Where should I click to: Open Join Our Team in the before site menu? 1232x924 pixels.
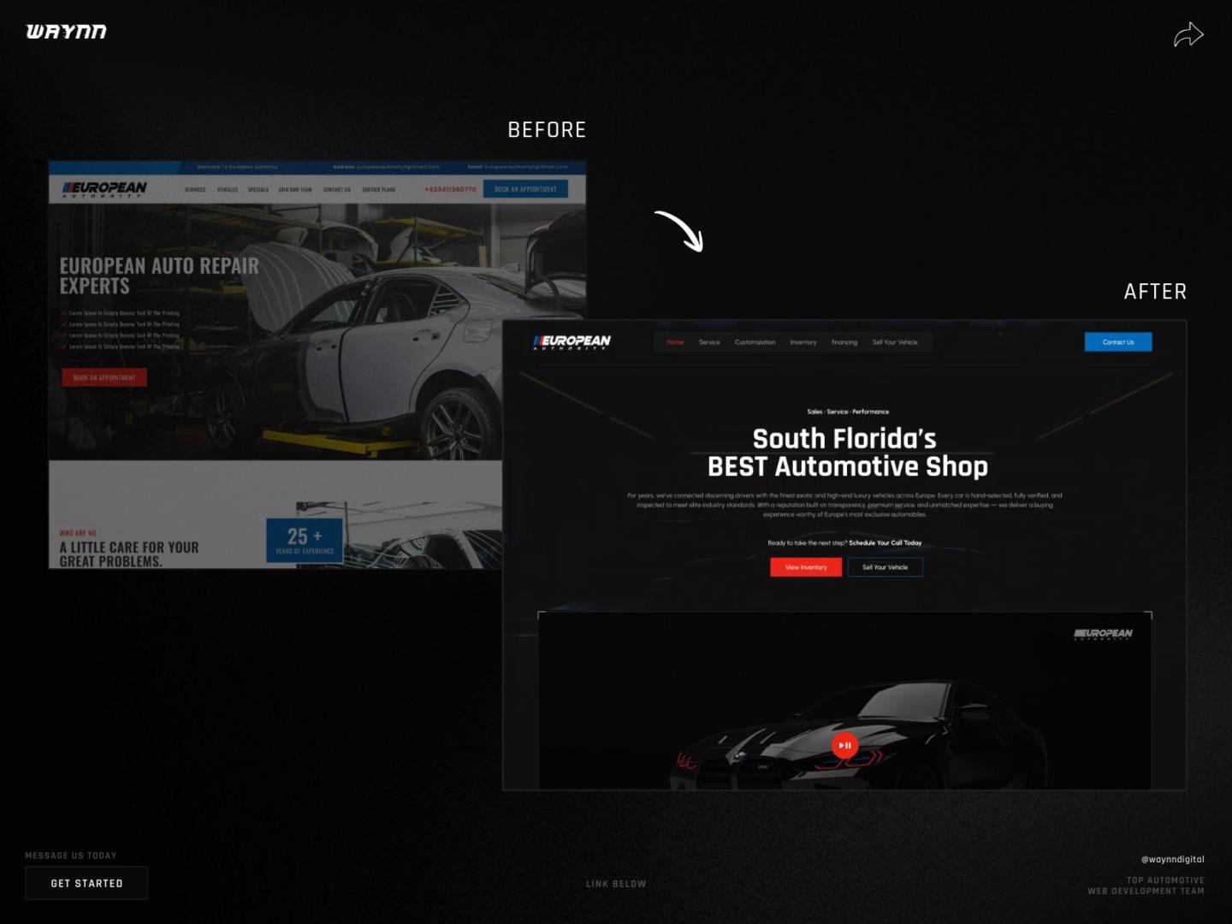(295, 190)
